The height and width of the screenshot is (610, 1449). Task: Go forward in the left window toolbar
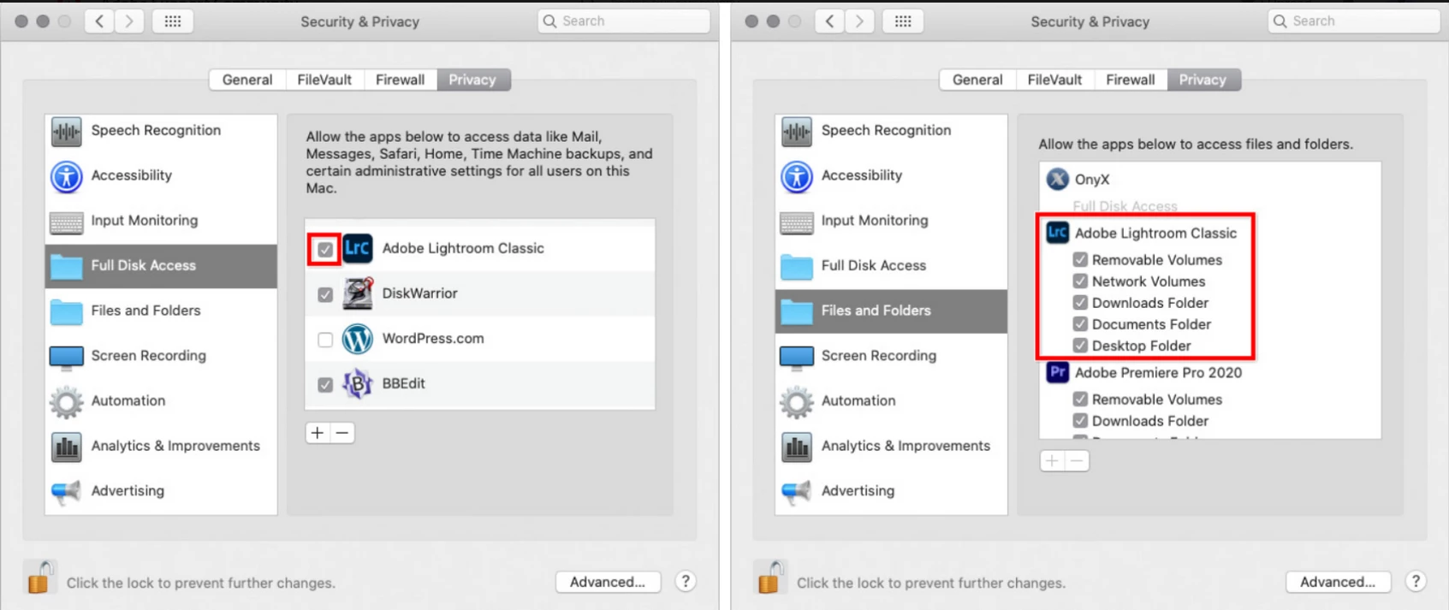[129, 21]
